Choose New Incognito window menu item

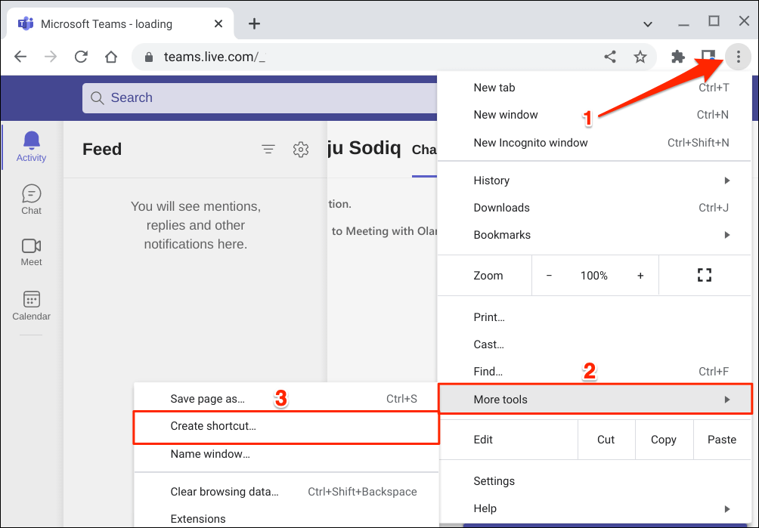tap(531, 142)
